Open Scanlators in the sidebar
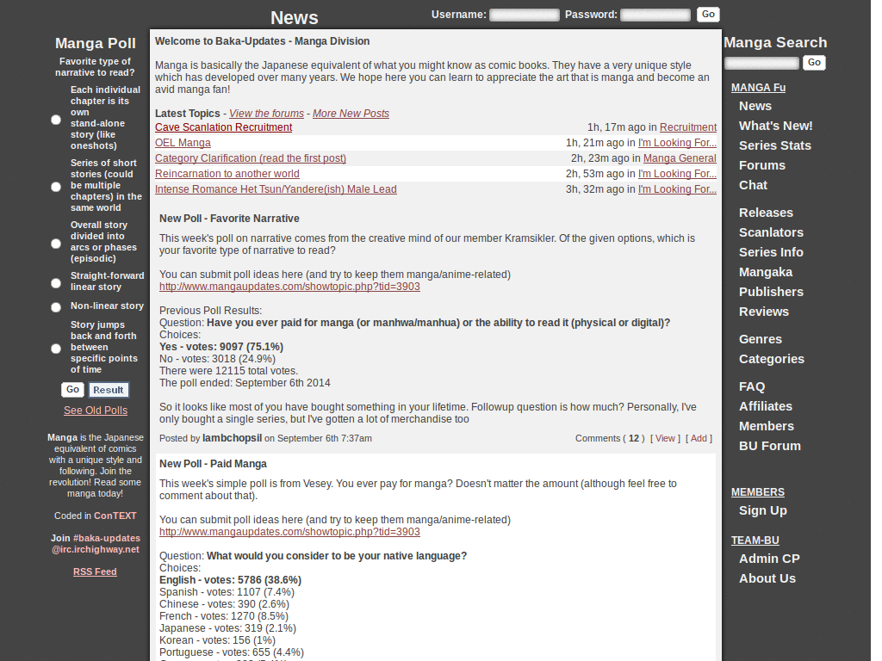 [771, 232]
